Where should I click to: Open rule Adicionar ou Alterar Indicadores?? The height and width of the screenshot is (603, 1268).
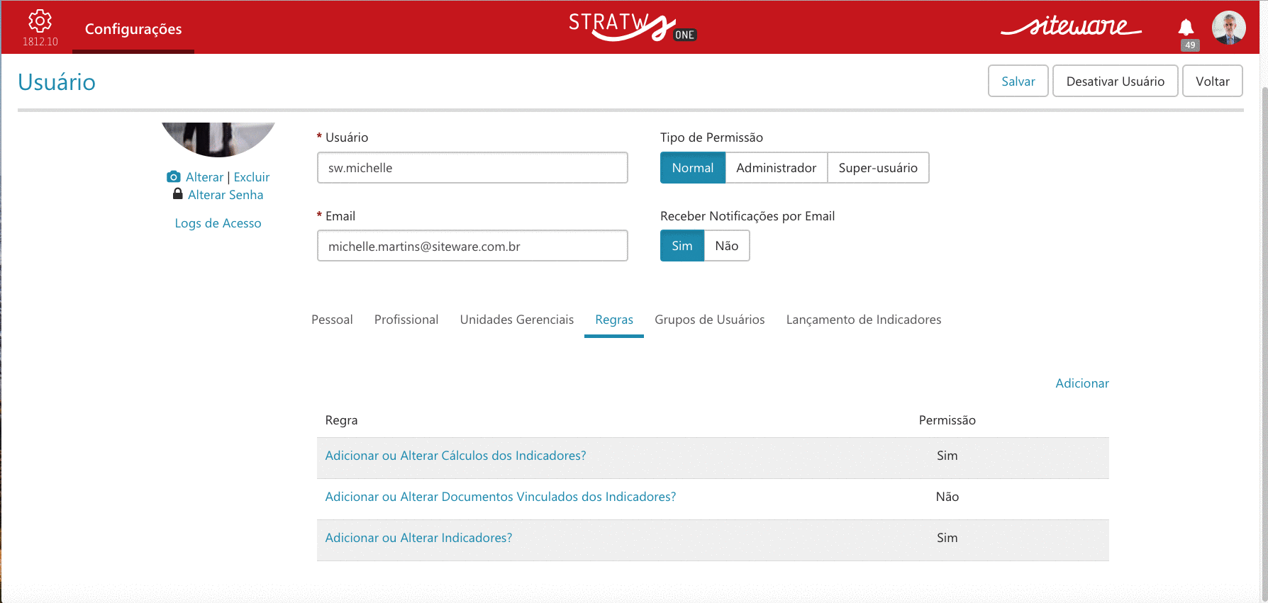418,538
